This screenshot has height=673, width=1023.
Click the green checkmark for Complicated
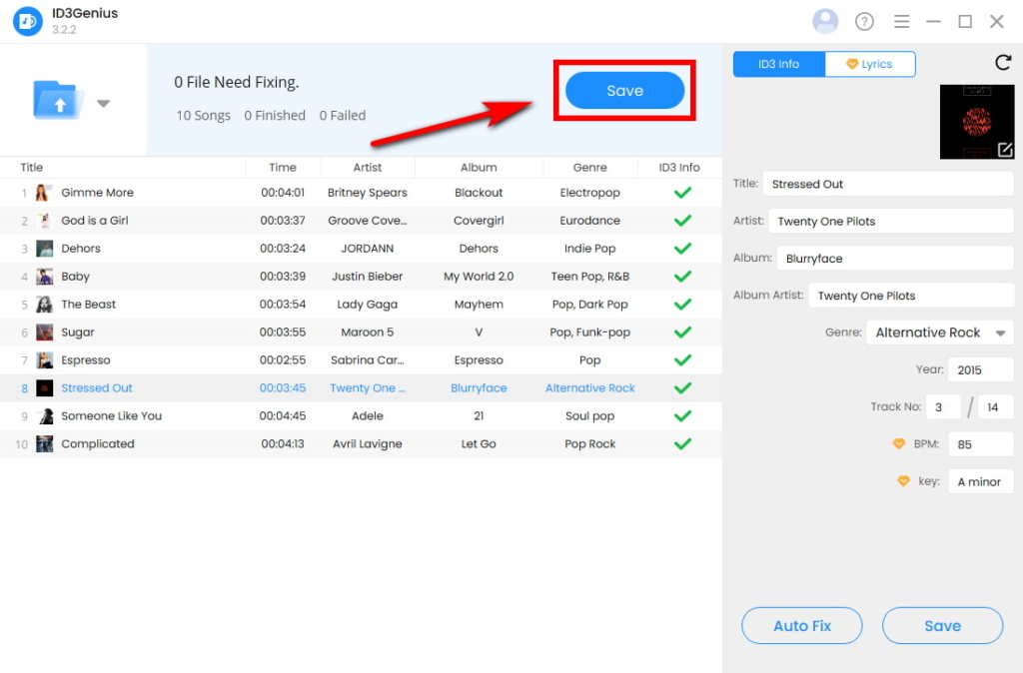click(x=681, y=443)
